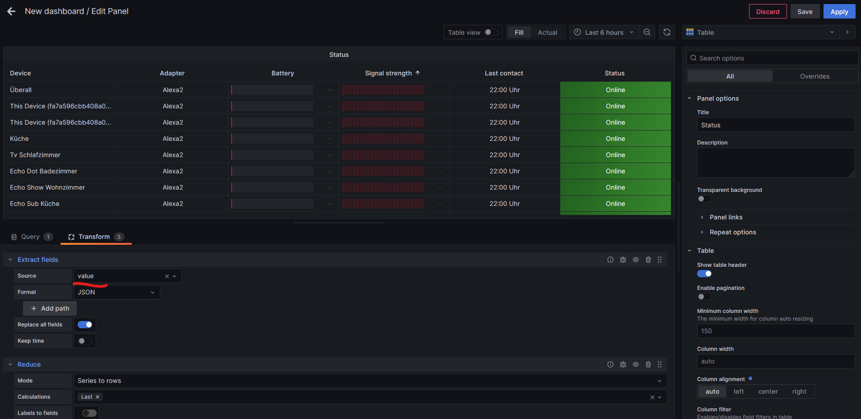Viewport: 861px width, 419px height.
Task: Click the Save button
Action: pyautogui.click(x=805, y=11)
